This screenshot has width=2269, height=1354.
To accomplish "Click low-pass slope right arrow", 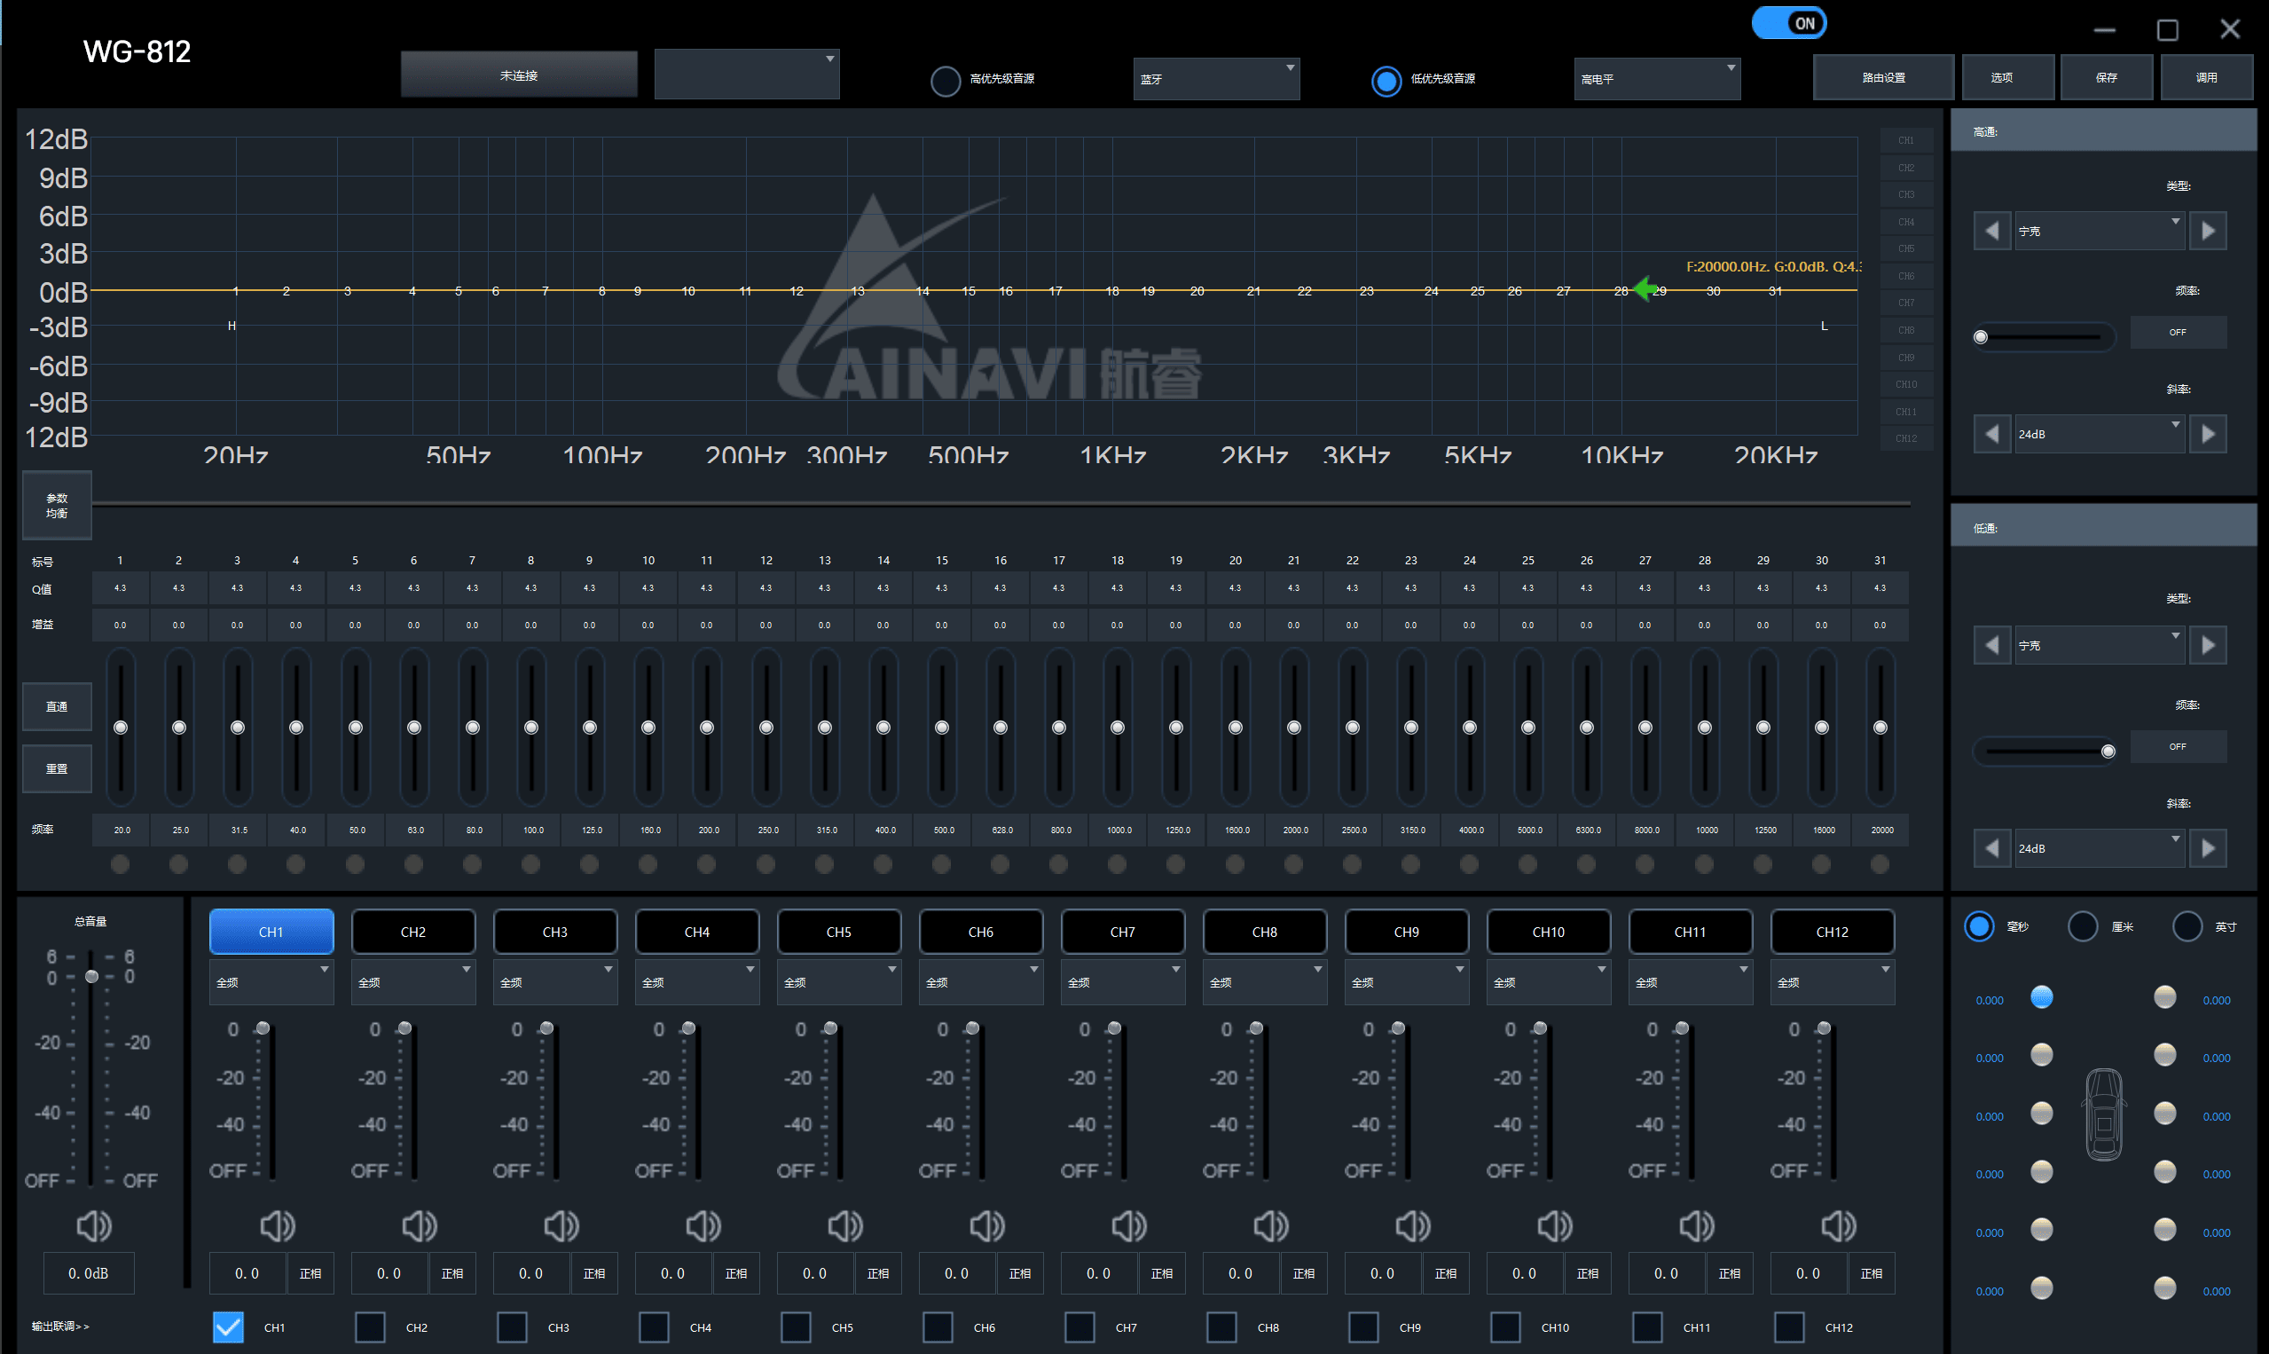I will click(2208, 848).
